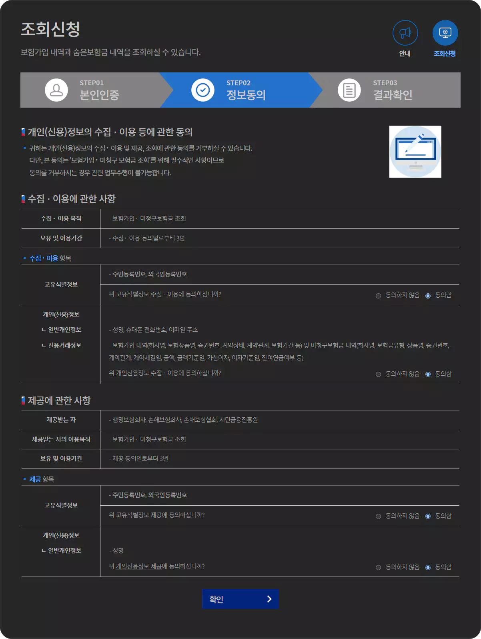Click the 안내 label under megaphone
481x639 pixels.
point(405,54)
